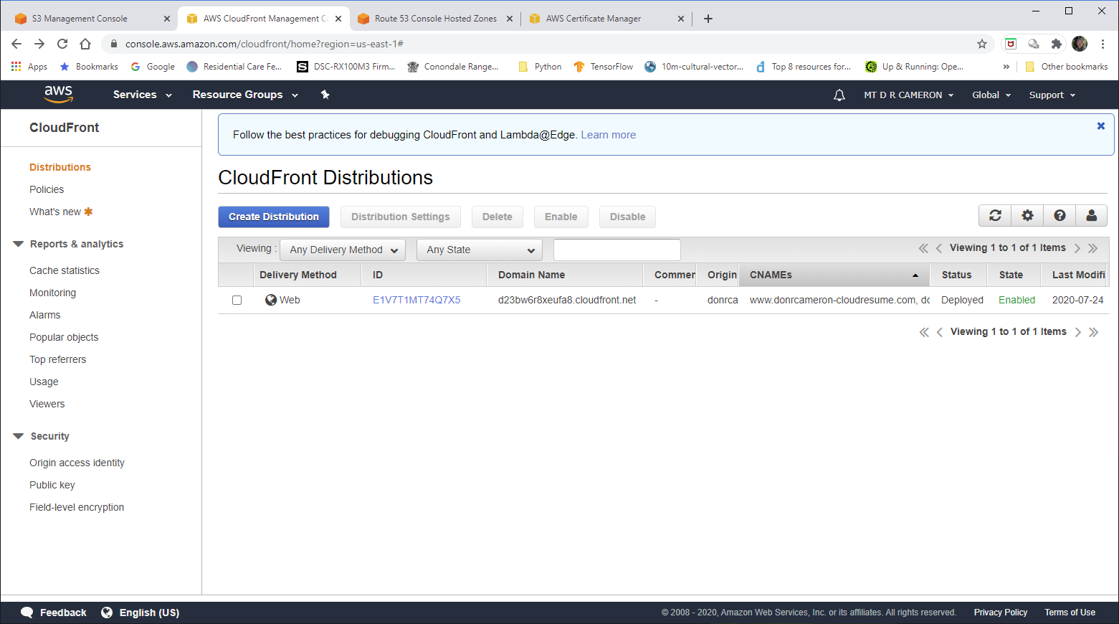The width and height of the screenshot is (1119, 624).
Task: Select the E1V7T1MT74Q7X5 distribution checkbox
Action: [x=237, y=300]
